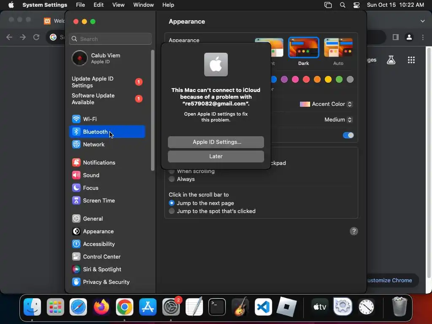Open Launchpad from the Dock
This screenshot has height=324, width=432.
click(x=55, y=307)
